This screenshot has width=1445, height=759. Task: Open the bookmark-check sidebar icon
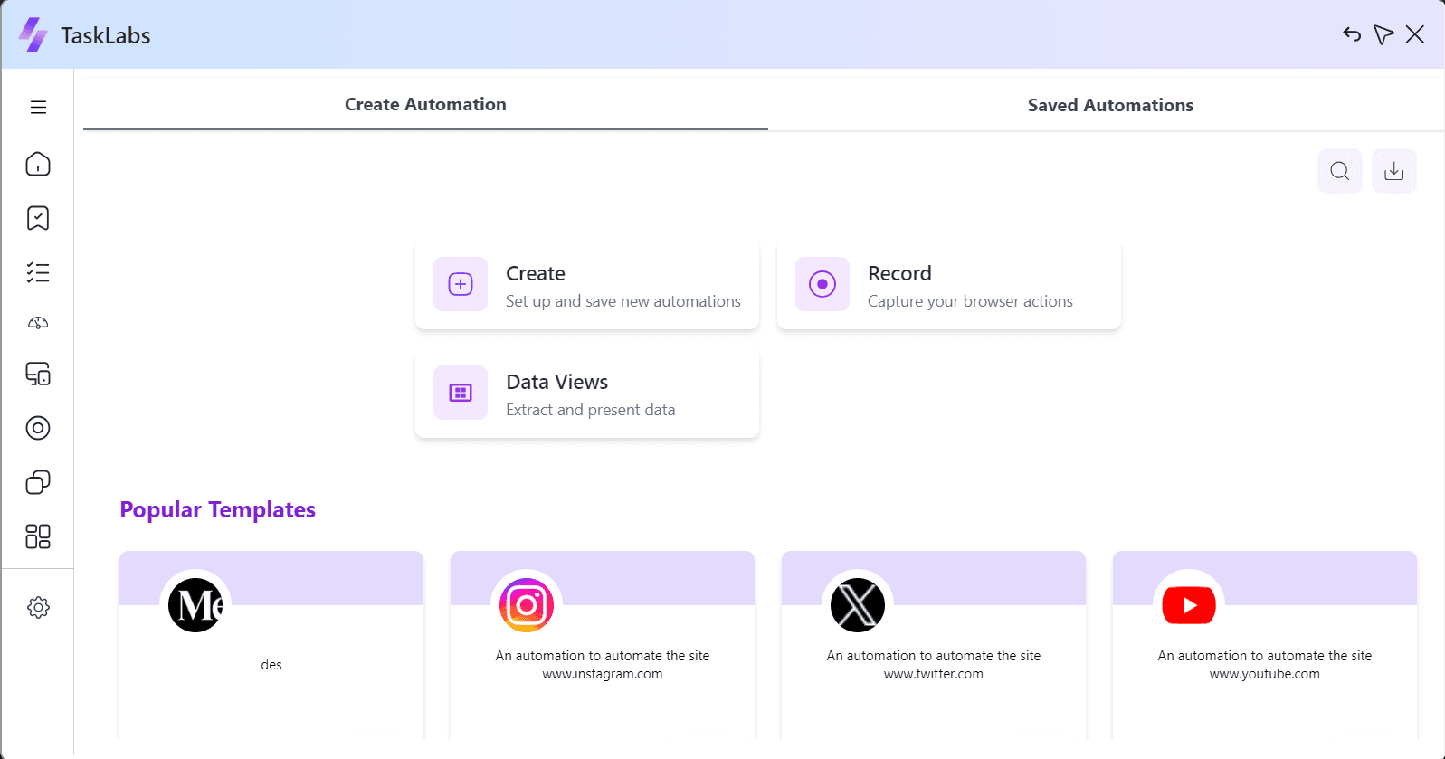point(38,218)
